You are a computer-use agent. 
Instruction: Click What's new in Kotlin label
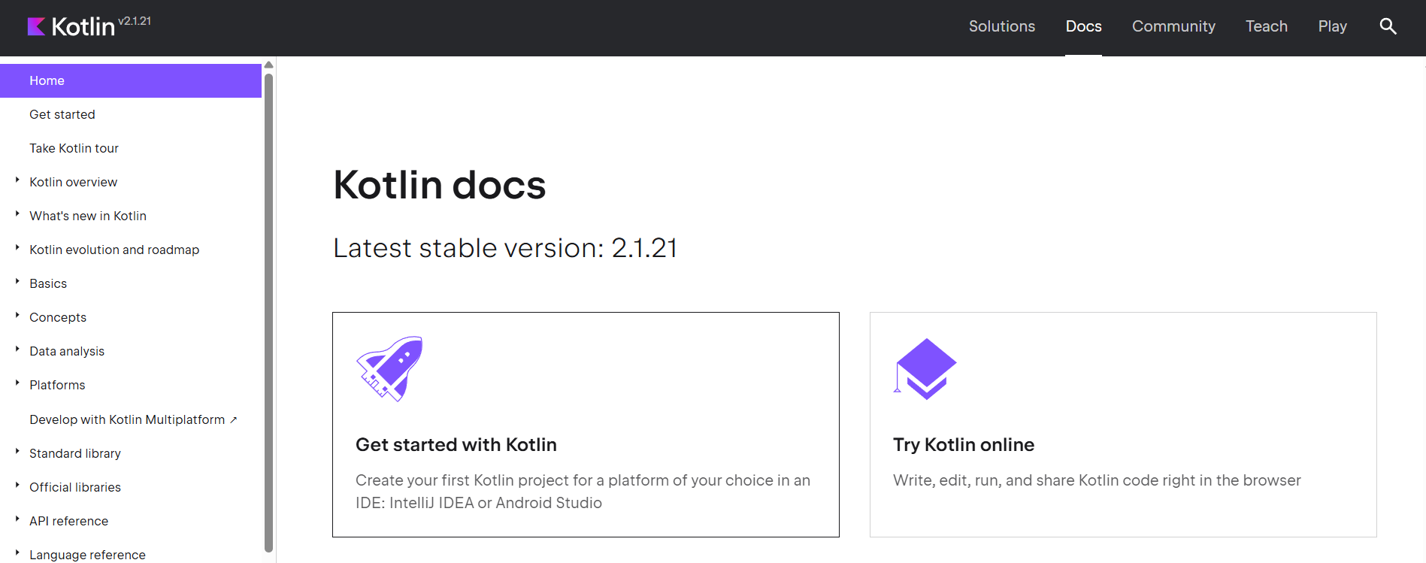click(x=88, y=216)
